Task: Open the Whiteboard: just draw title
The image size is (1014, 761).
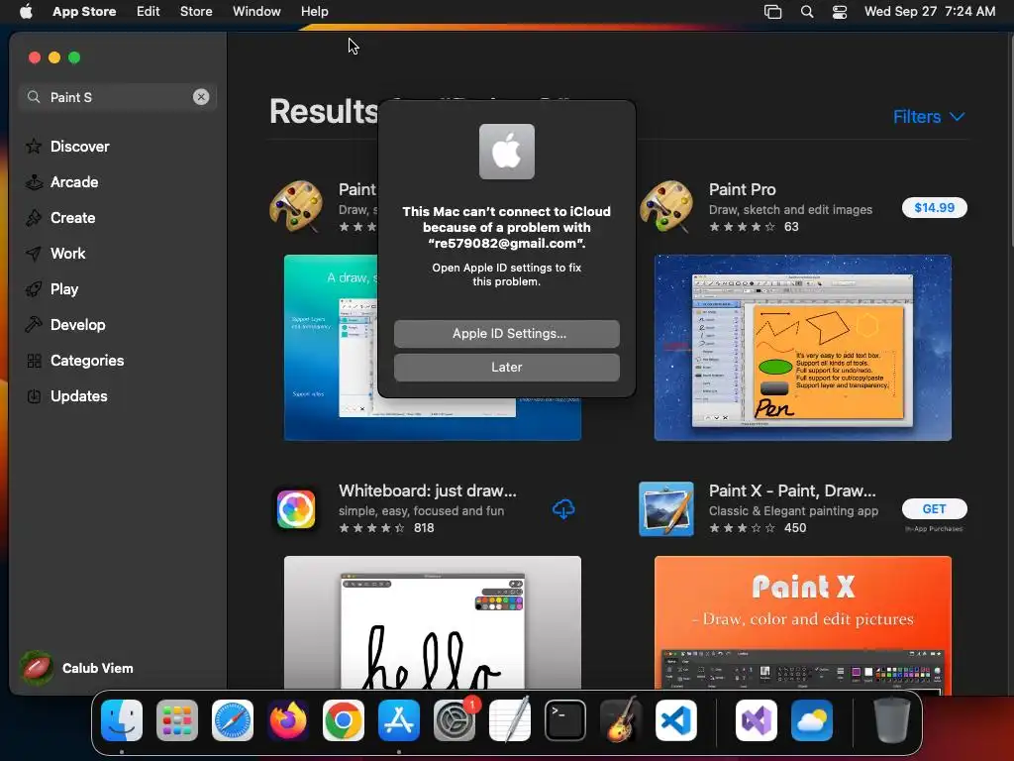Action: [x=428, y=491]
